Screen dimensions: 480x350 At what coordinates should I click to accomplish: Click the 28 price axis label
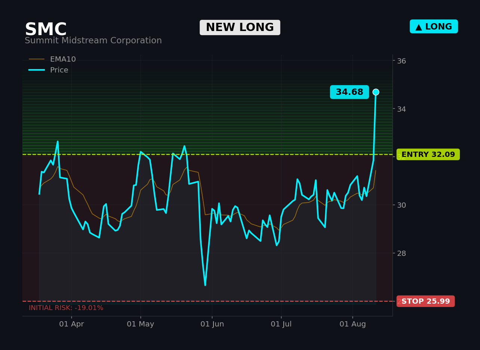click(401, 253)
